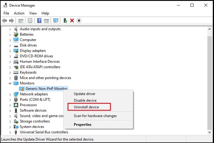Select the Software devices category

pyautogui.click(x=33, y=110)
